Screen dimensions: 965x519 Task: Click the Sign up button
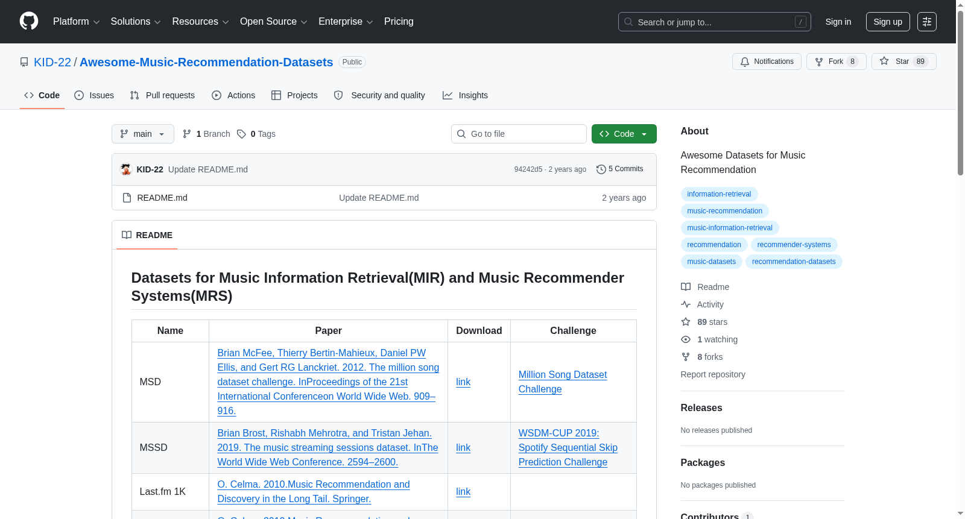[x=888, y=22]
